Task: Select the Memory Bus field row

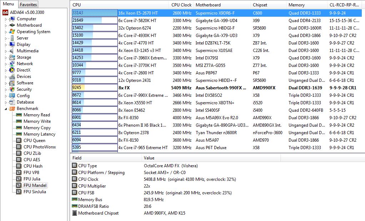Action: click(176, 199)
